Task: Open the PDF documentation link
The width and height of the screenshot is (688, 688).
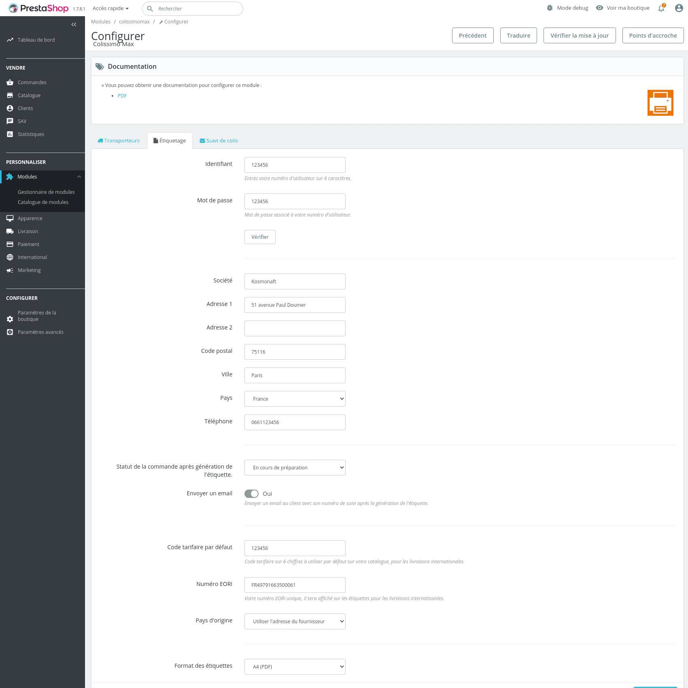Action: pos(122,96)
